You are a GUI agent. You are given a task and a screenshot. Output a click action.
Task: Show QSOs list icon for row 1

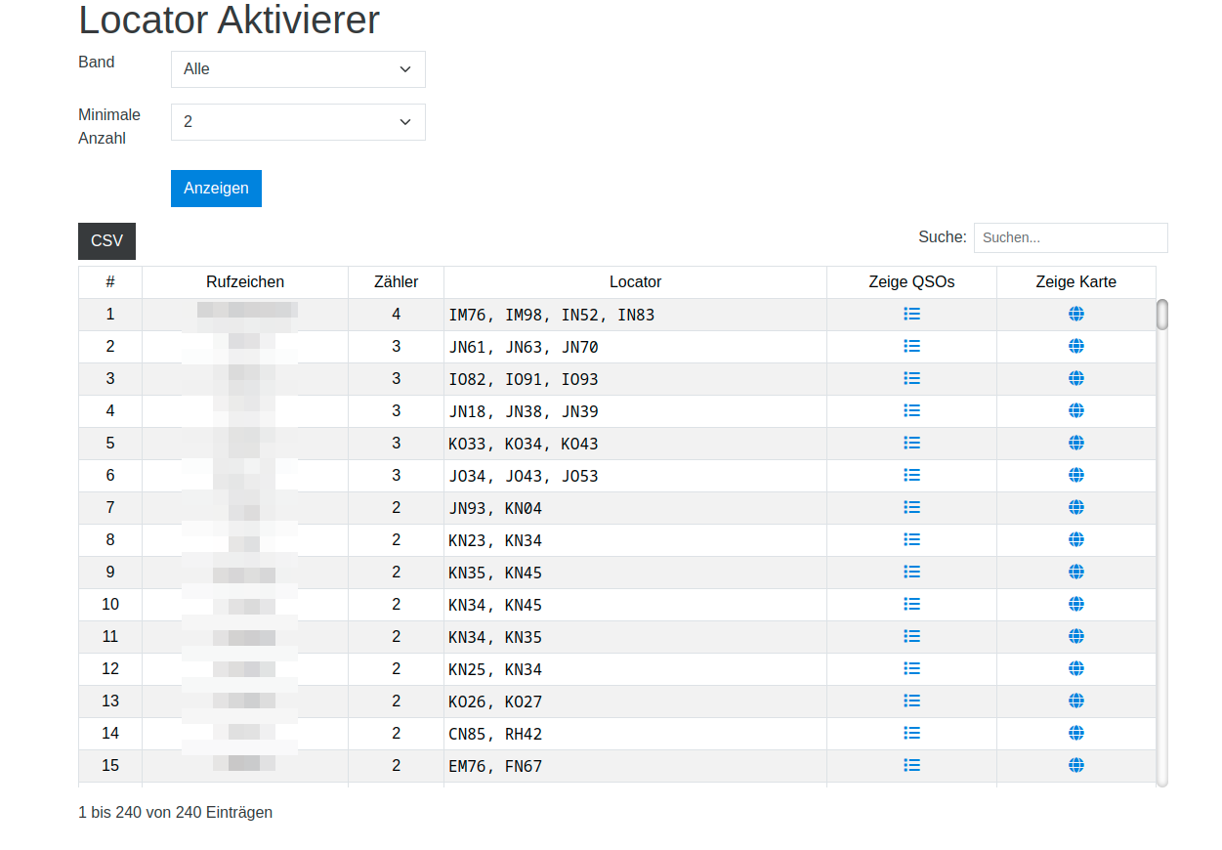(x=911, y=314)
